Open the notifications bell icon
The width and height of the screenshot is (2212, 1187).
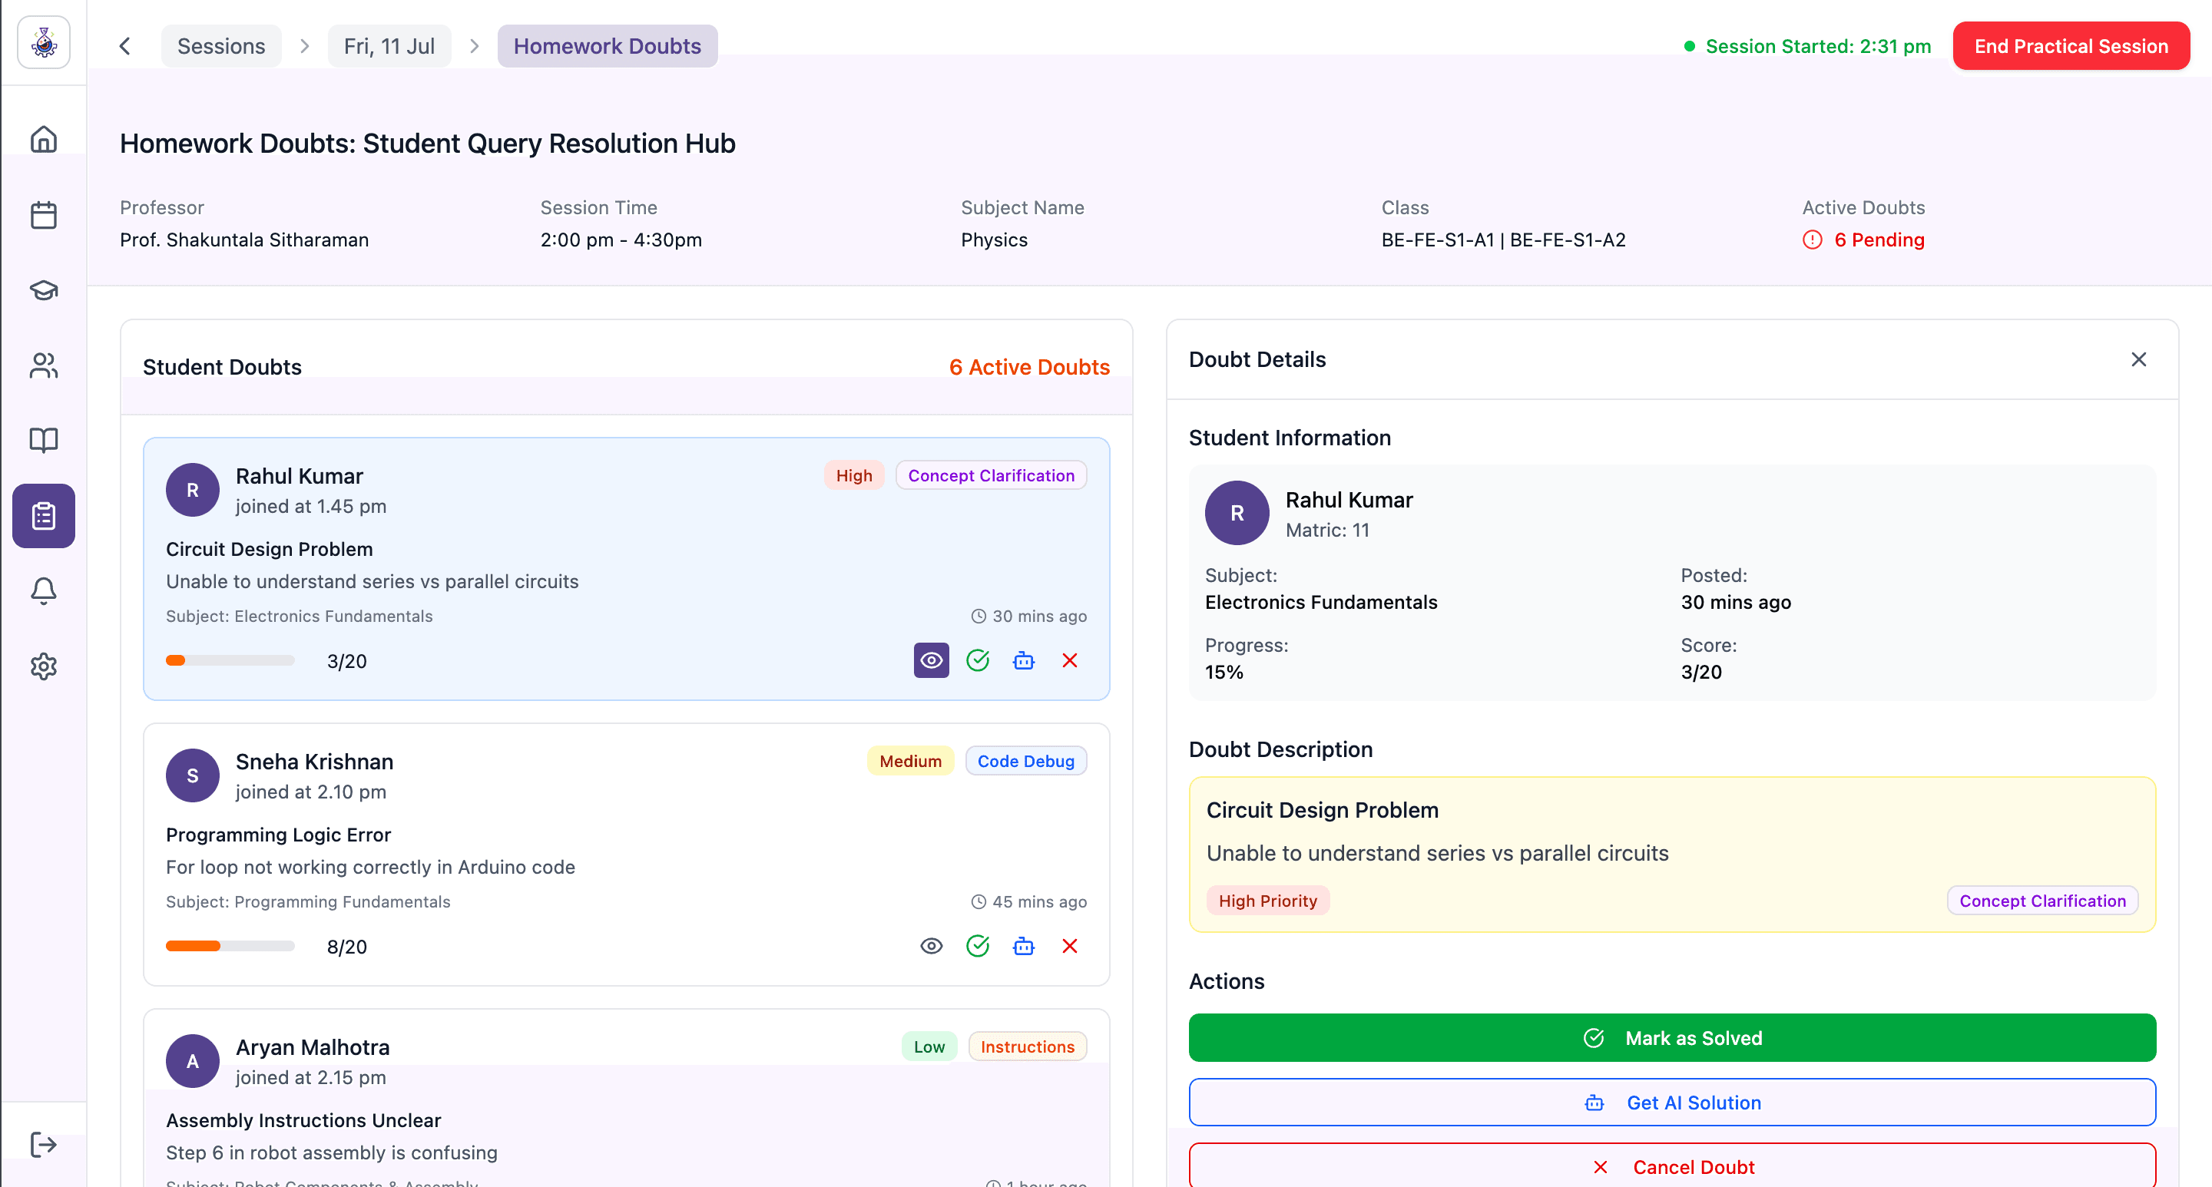tap(44, 590)
